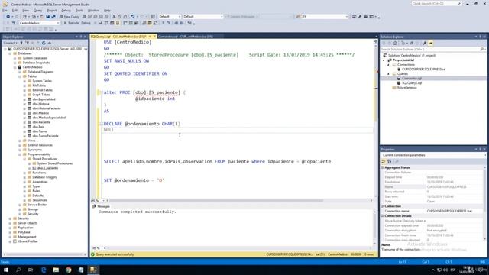Expand the System Databases node
This screenshot has height=275, width=489.
pyautogui.click(x=15, y=58)
